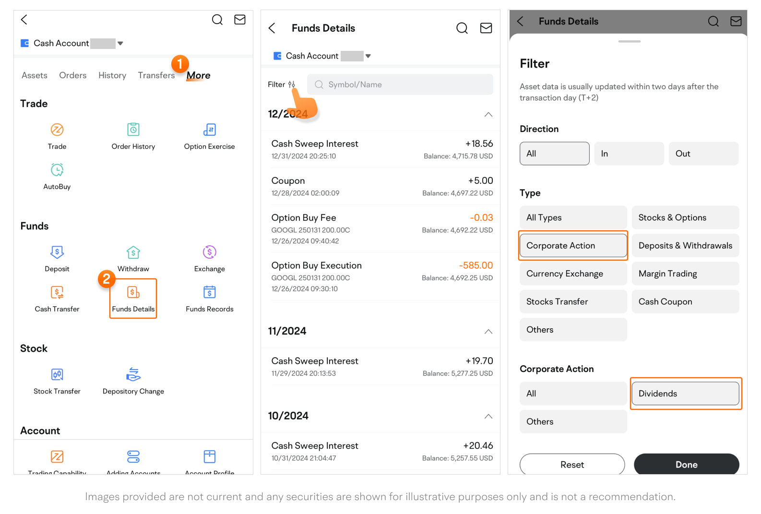Select the Stock Transfer icon
761x514 pixels.
pos(57,375)
